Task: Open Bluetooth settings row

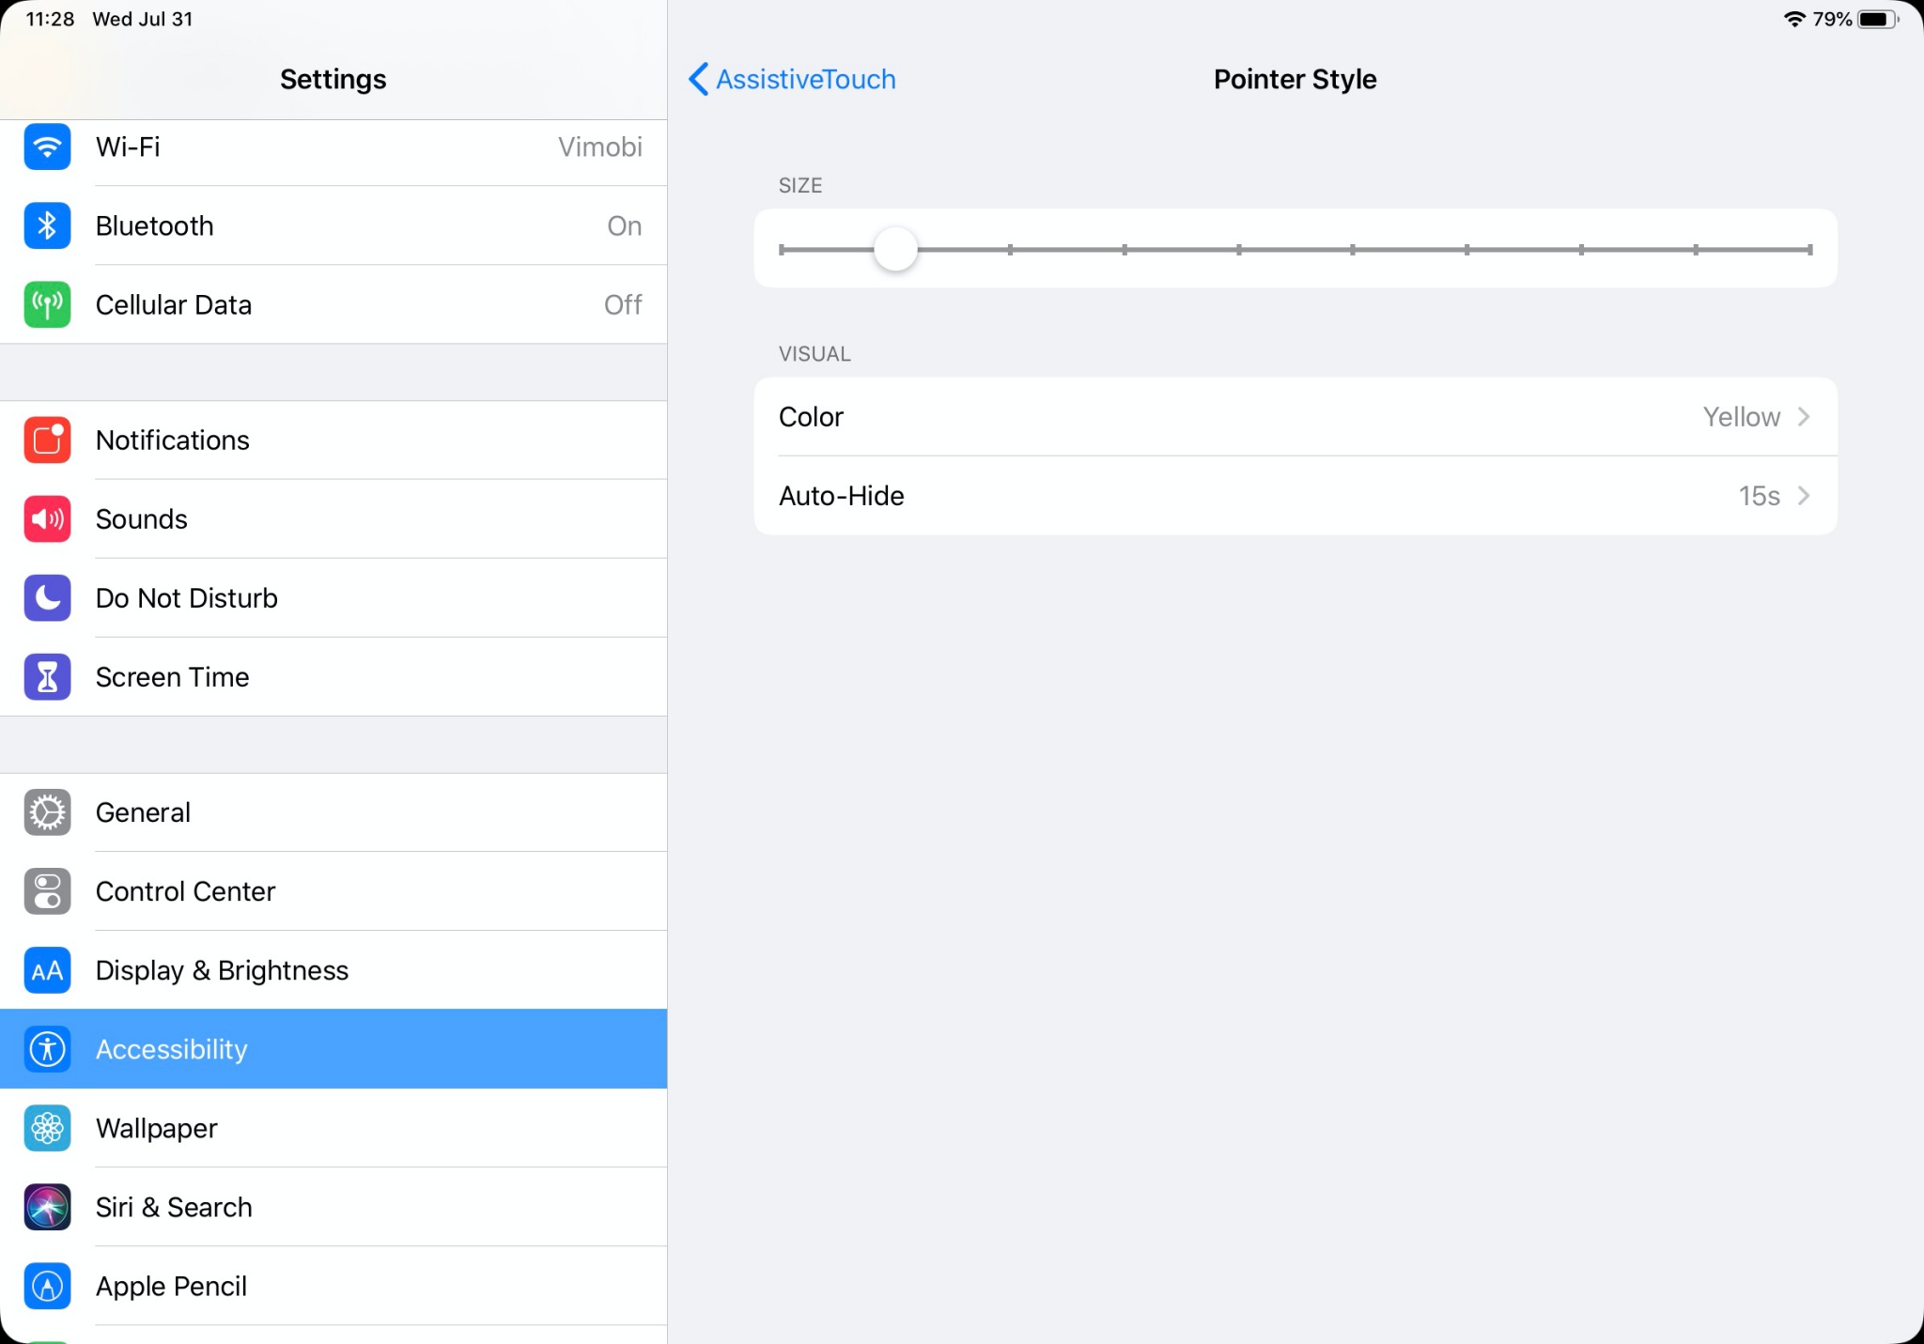Action: click(334, 225)
